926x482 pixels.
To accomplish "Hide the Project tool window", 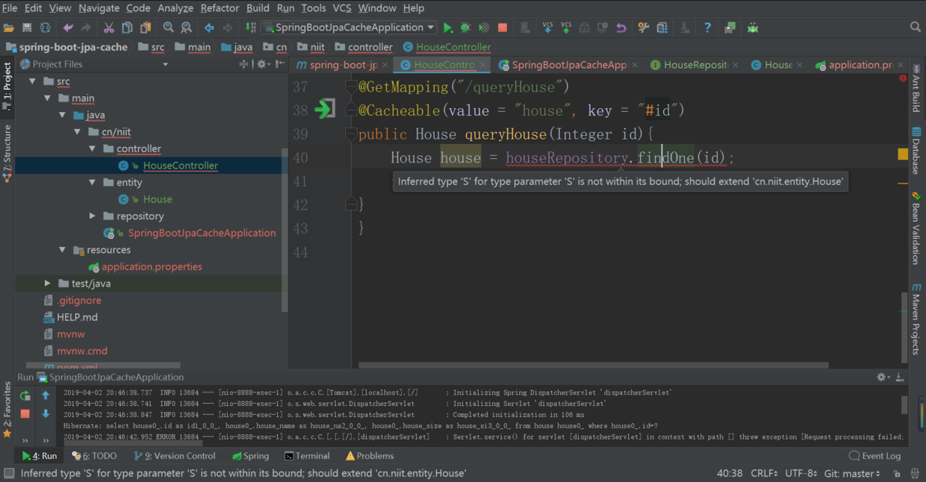I will [x=280, y=65].
